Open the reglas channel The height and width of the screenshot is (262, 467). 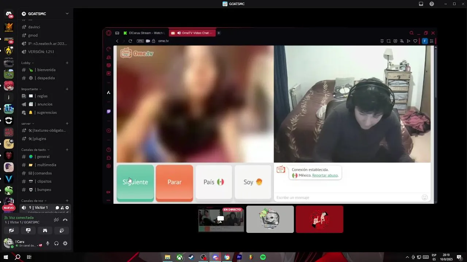(45, 96)
